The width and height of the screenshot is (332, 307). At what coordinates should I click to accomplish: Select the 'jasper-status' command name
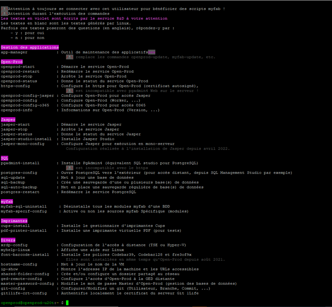(16, 134)
